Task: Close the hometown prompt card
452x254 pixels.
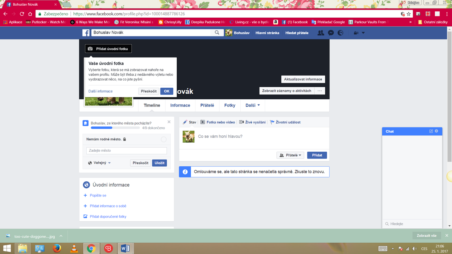Action: click(169, 122)
